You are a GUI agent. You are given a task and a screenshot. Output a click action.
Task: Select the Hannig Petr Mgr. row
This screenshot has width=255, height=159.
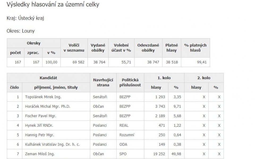[115, 135]
